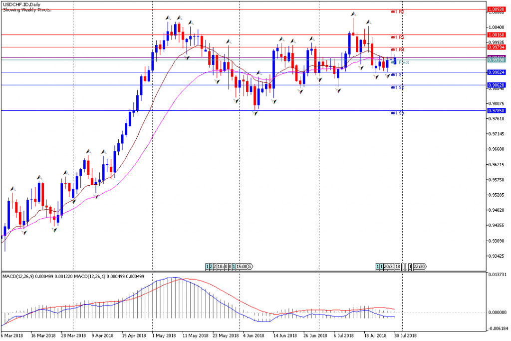511x341 pixels.
Task: Click the blue 0.97858 price tag
Action: (x=498, y=111)
